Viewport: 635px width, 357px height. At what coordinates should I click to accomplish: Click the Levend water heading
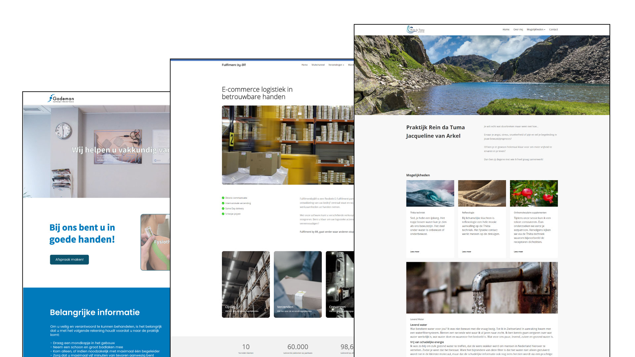point(418,325)
